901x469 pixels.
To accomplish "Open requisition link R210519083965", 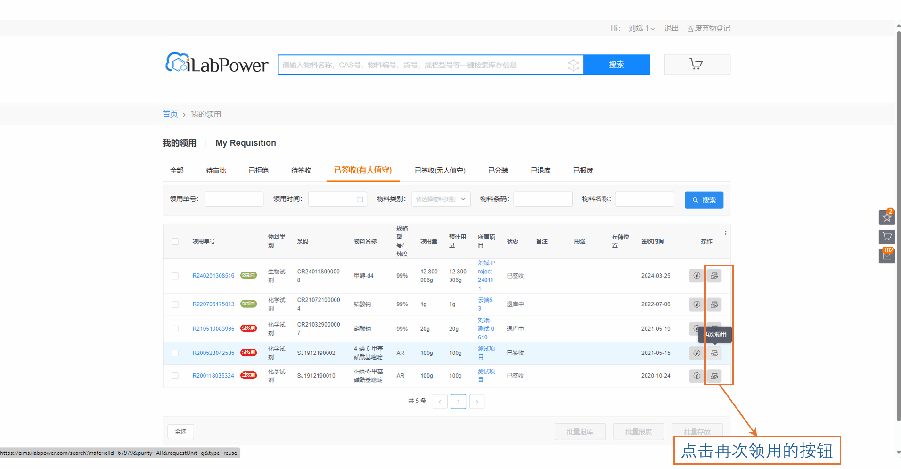I will point(213,329).
